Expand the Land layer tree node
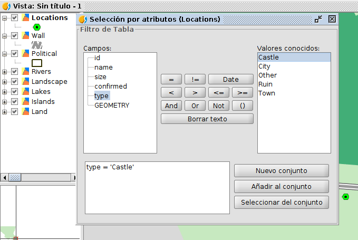Viewport: 358px width, 240px height. click(x=5, y=112)
